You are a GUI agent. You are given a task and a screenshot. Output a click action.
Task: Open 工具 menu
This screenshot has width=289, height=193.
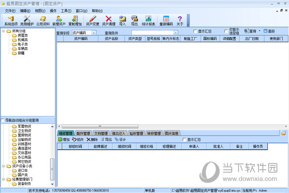66,11
